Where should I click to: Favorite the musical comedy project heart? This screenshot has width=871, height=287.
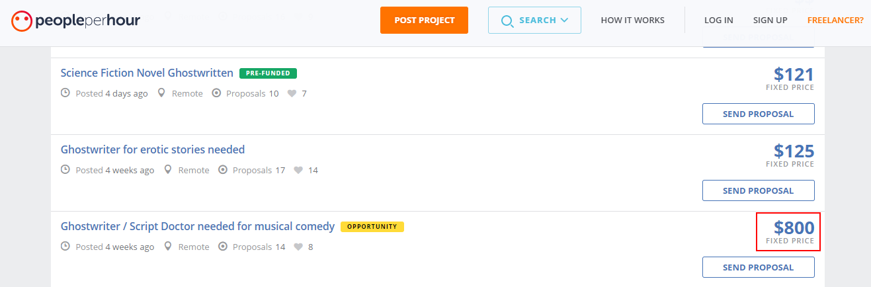tap(298, 247)
